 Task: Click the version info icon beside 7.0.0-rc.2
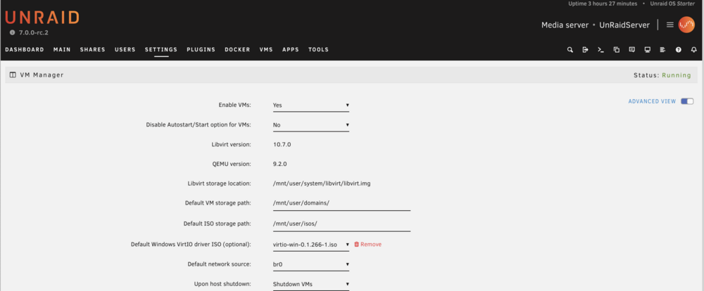[12, 33]
